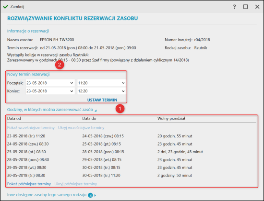Open the Koniec date dropdown
The width and height of the screenshot is (264, 201).
tap(50, 91)
